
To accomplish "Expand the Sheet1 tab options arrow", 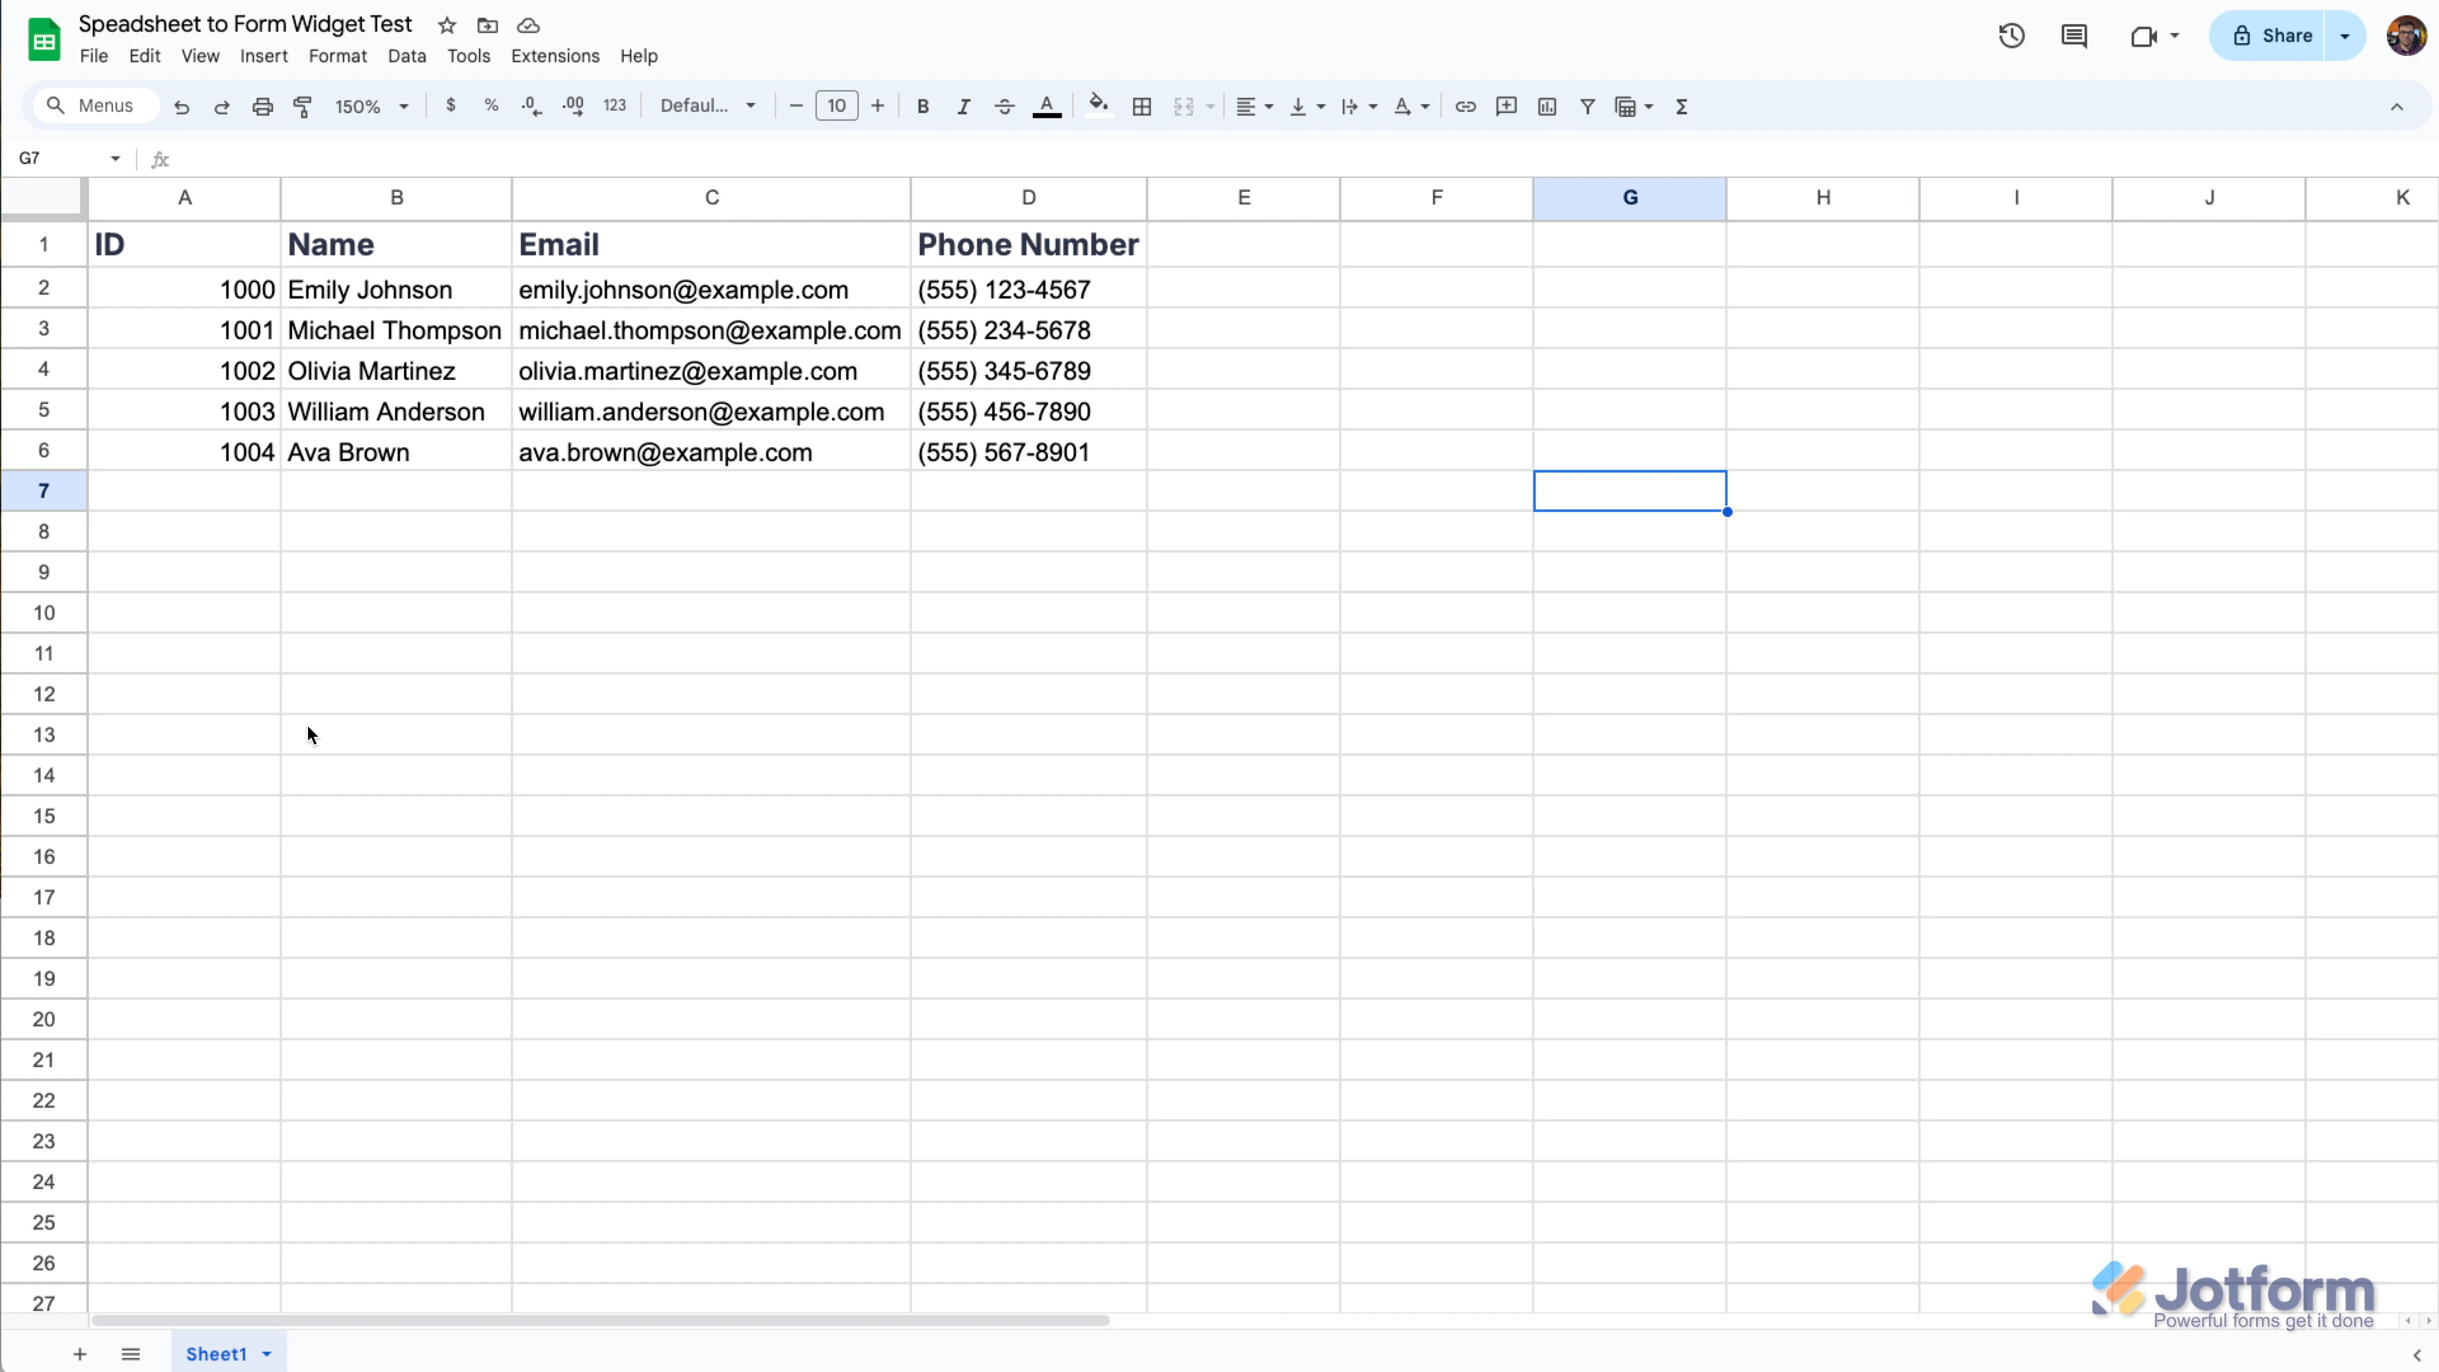I will click(x=267, y=1354).
